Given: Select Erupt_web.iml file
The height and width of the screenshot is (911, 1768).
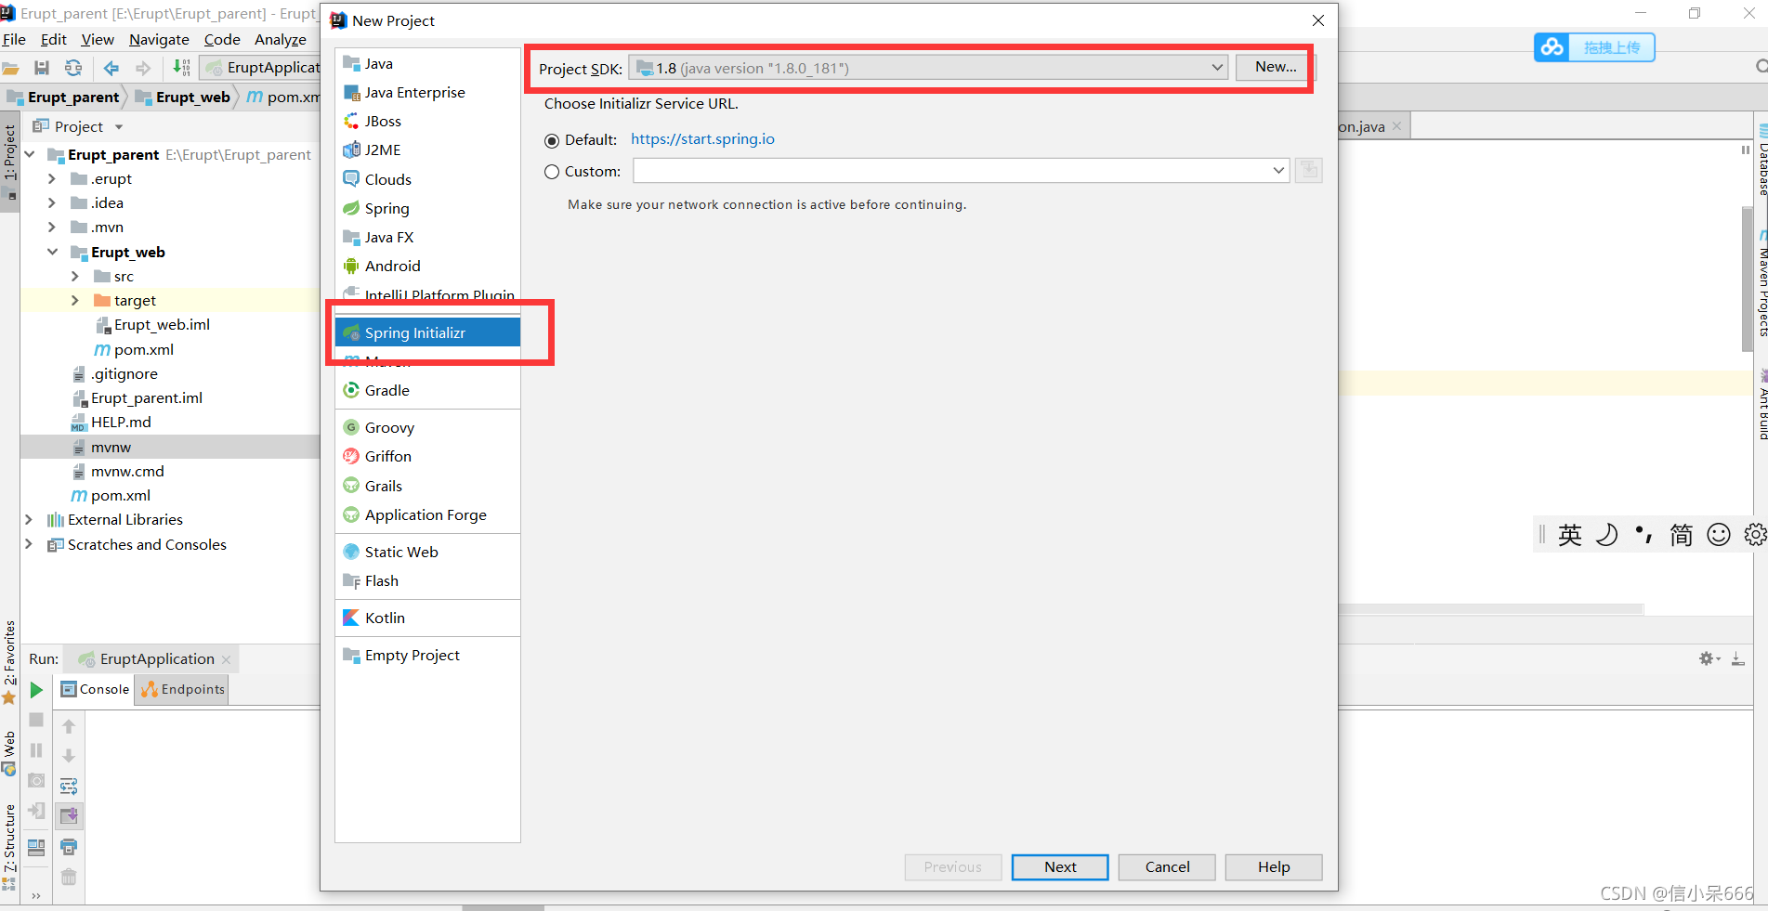Looking at the screenshot, I should (x=162, y=324).
